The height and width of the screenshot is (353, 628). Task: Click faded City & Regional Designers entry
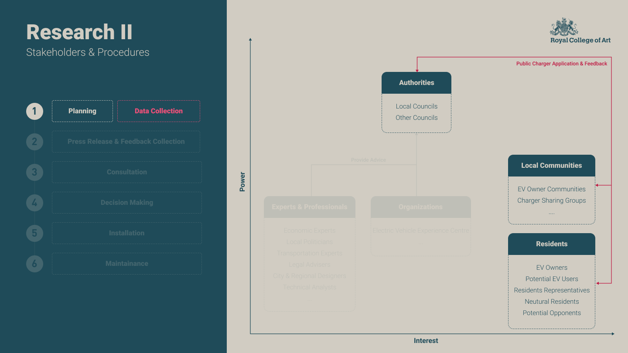tap(310, 276)
